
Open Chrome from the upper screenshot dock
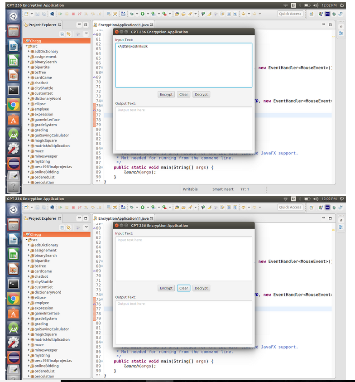pos(14,105)
